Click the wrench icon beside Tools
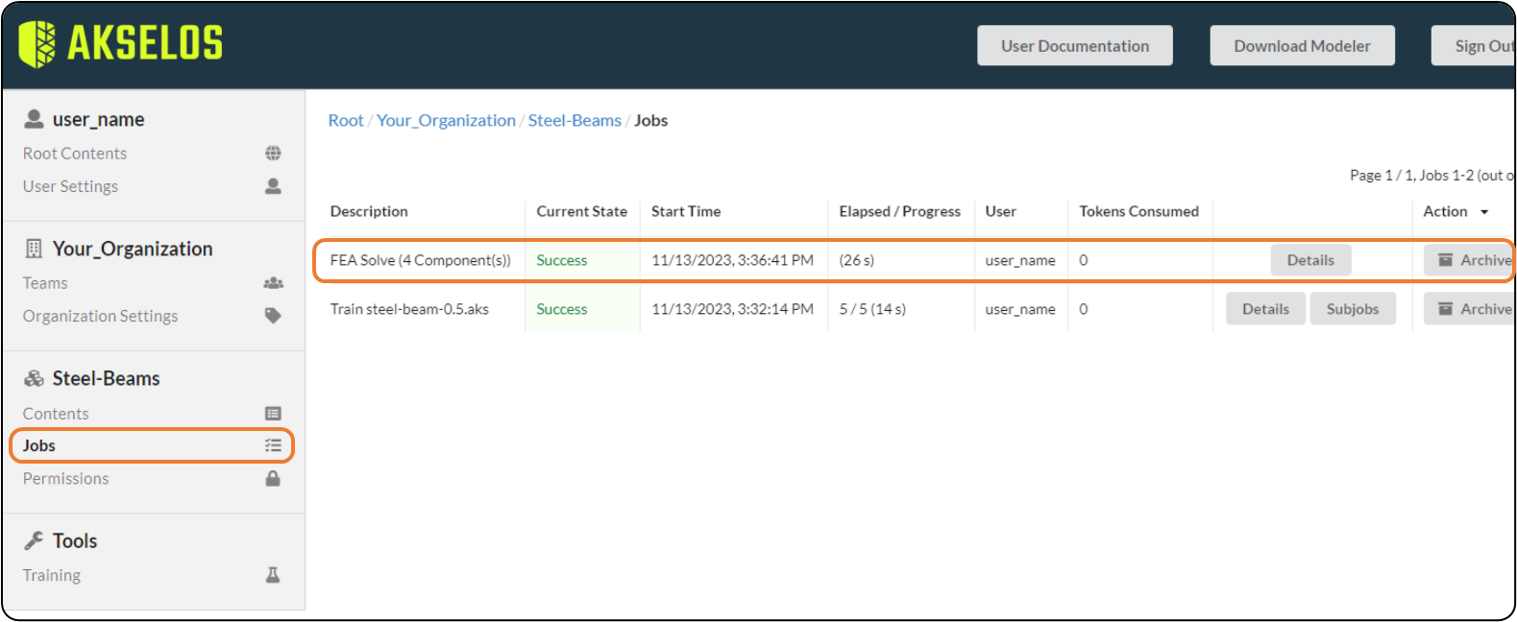The width and height of the screenshot is (1517, 622). point(34,540)
